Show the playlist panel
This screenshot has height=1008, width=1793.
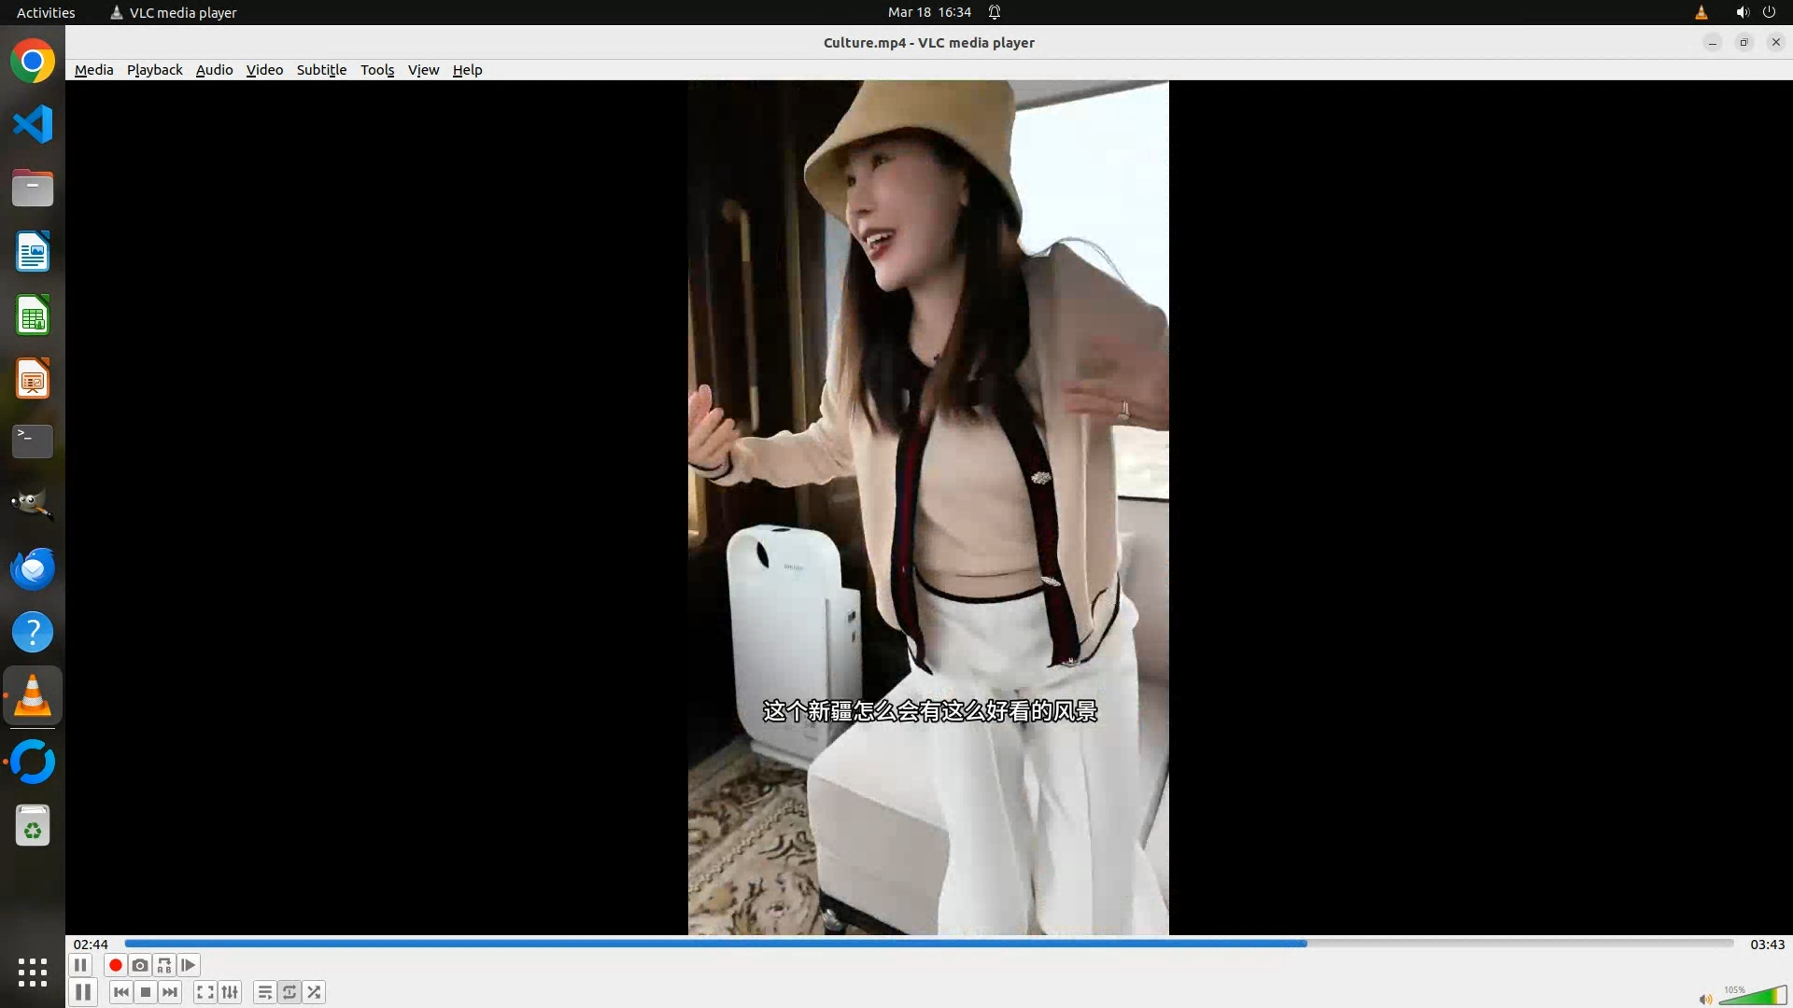point(265,992)
